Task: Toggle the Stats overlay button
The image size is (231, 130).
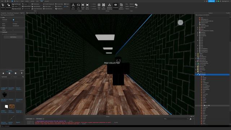Action: point(127,4)
